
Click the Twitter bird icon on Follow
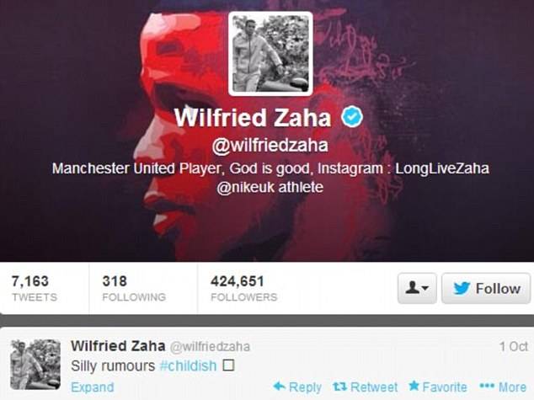click(462, 288)
